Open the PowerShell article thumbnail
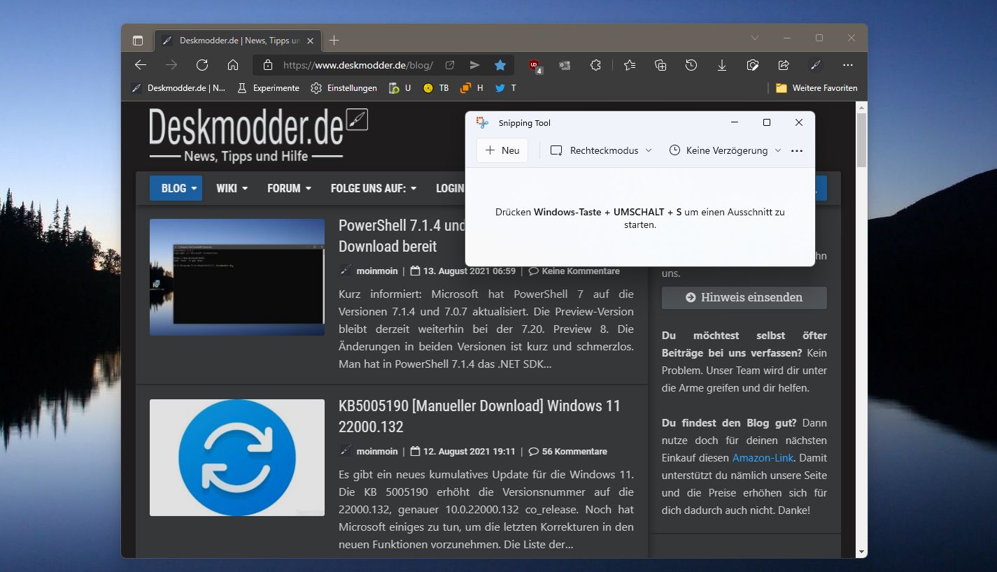Screen dimensions: 997x572 point(237,277)
